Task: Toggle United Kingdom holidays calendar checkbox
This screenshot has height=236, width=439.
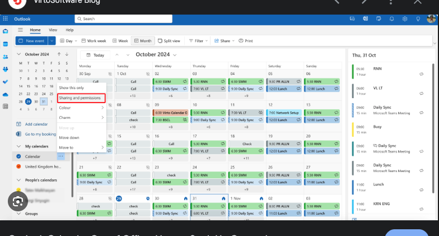Action: coord(19,166)
